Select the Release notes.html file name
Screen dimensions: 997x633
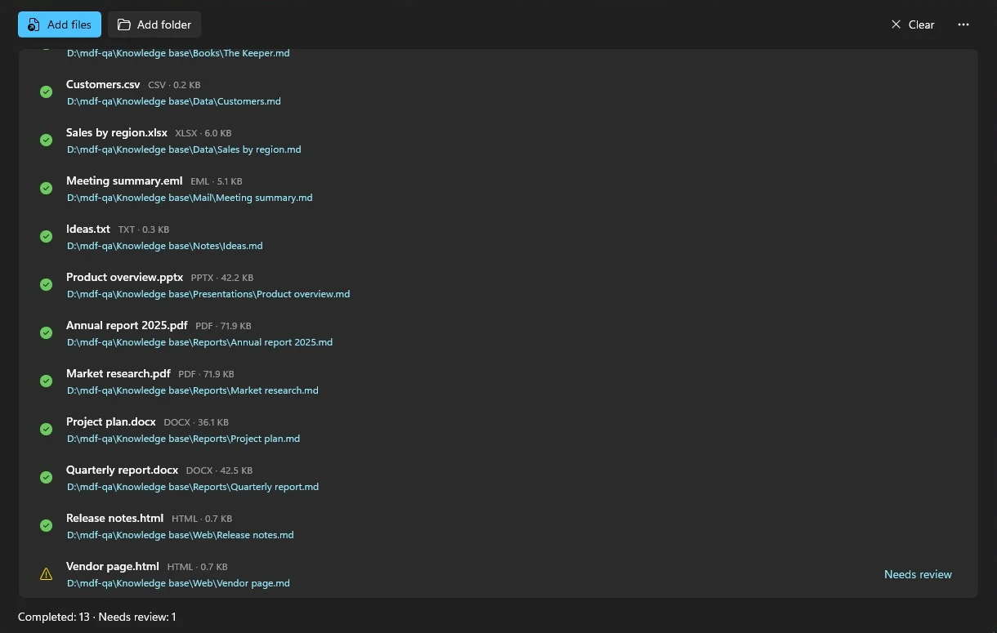click(x=115, y=518)
